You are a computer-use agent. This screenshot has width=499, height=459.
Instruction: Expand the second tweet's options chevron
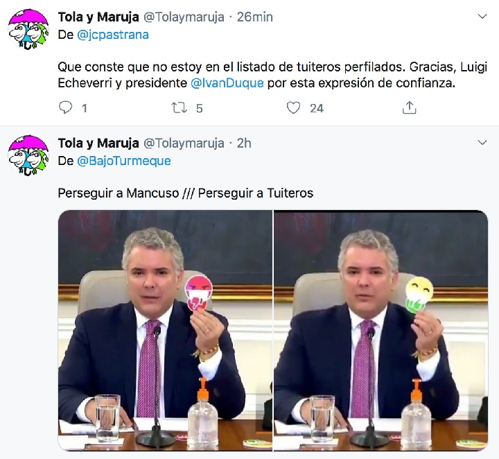pos(482,142)
